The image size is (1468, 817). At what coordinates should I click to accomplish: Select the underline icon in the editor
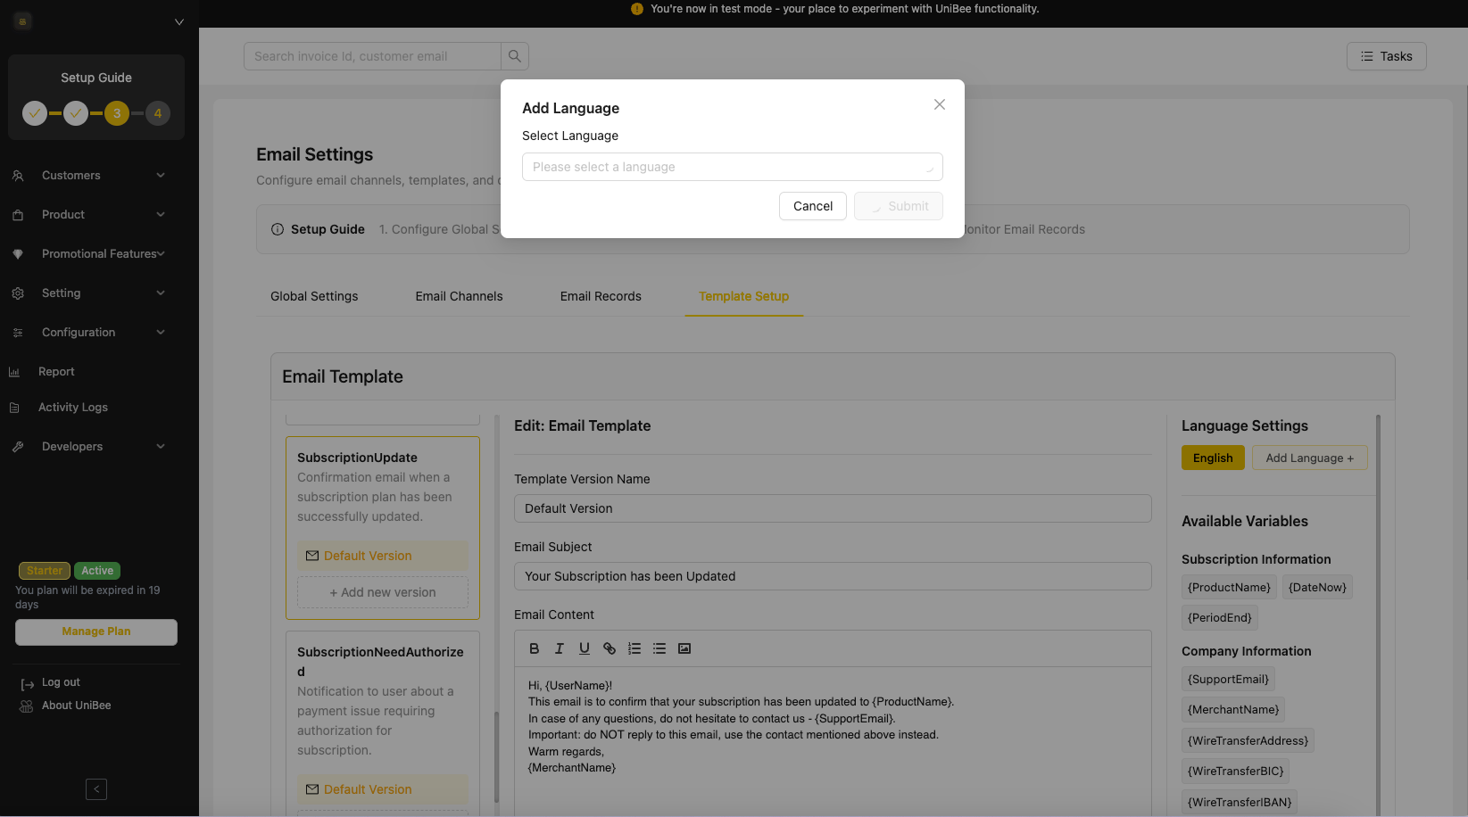585,648
